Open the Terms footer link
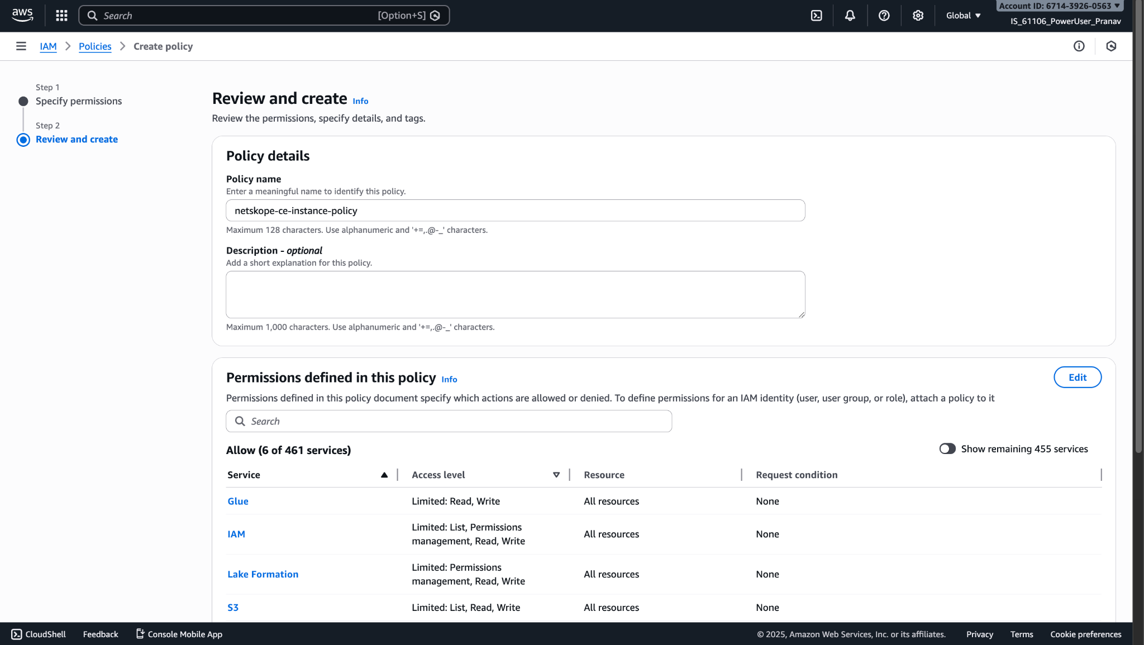This screenshot has height=645, width=1144. coord(1022,634)
